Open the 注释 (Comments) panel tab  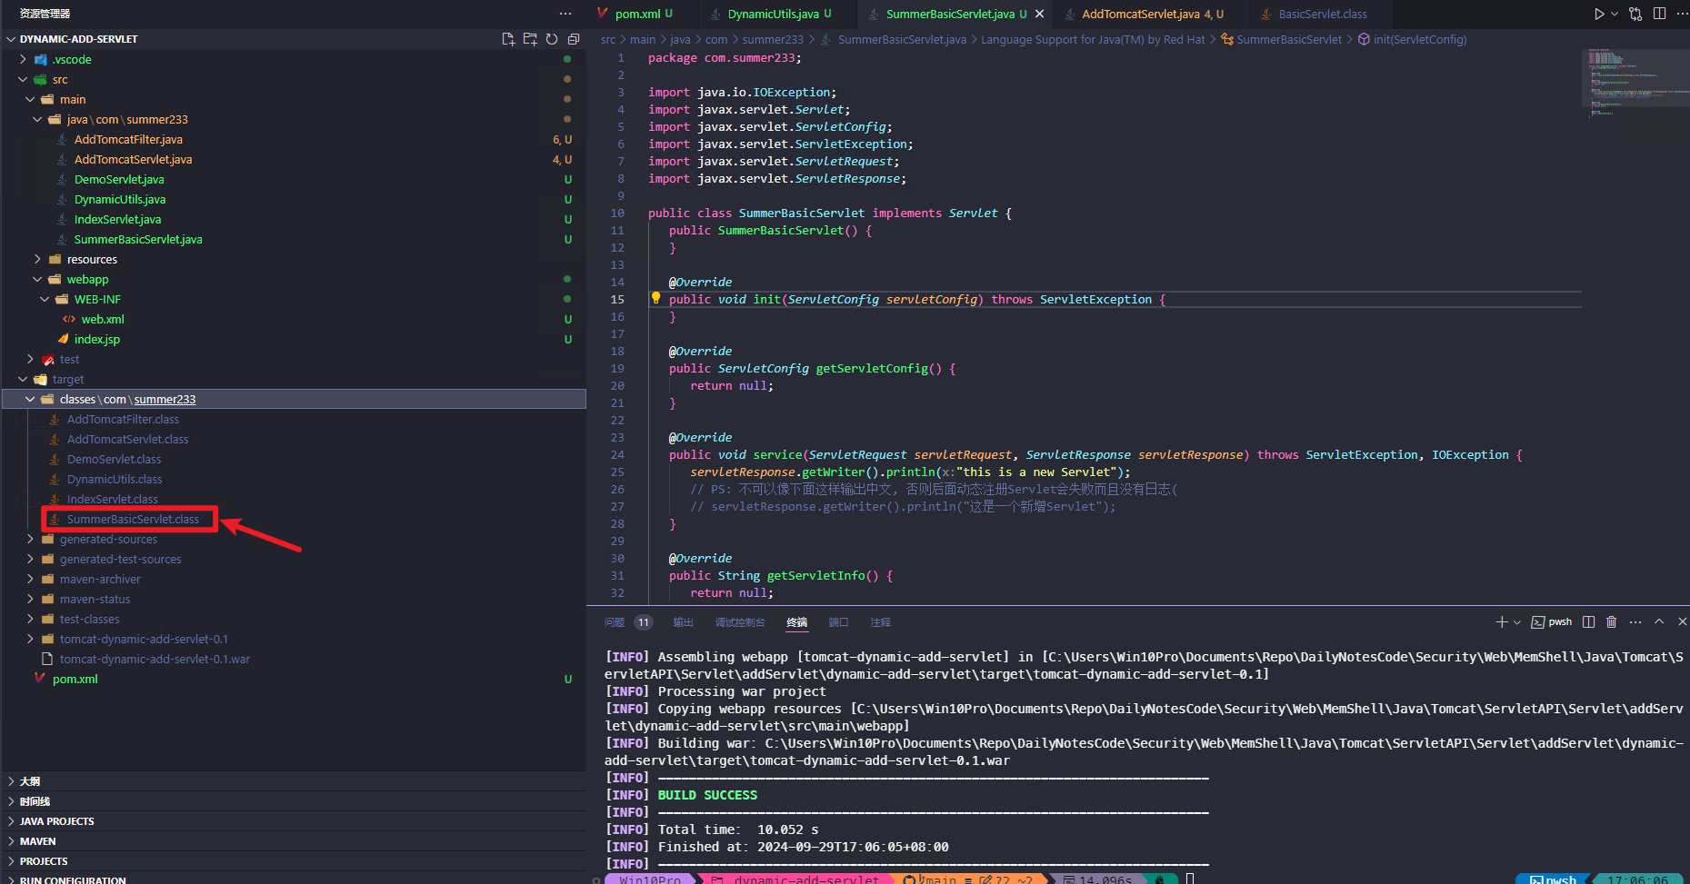tap(880, 622)
